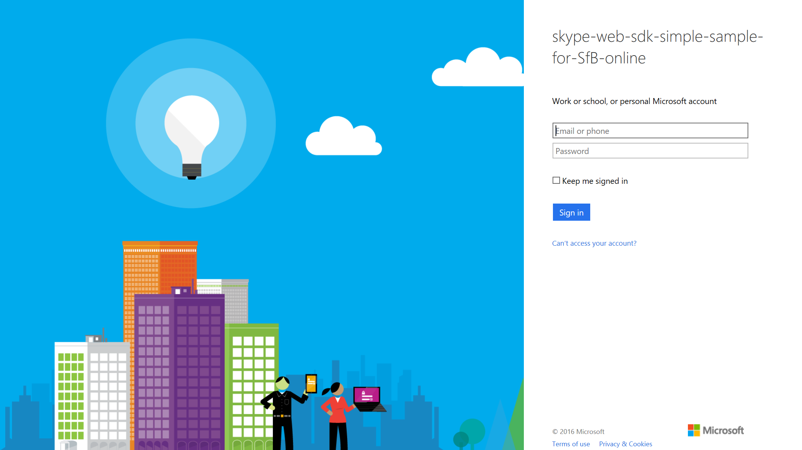Open the Privacy & Cookies link
This screenshot has width=802, height=450.
625,444
